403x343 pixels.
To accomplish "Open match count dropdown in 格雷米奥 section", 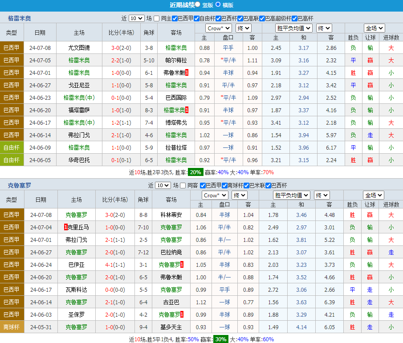I will click(x=137, y=19).
